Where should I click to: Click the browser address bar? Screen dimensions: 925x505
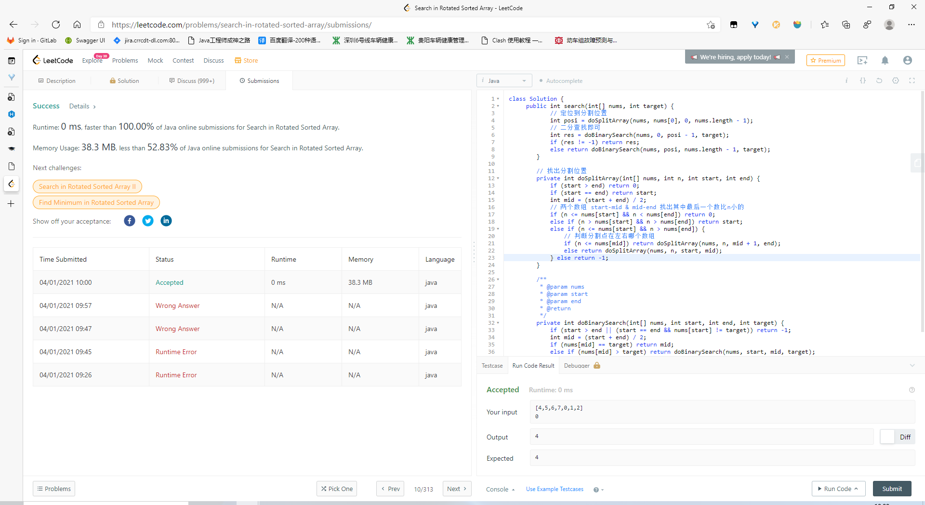click(405, 25)
